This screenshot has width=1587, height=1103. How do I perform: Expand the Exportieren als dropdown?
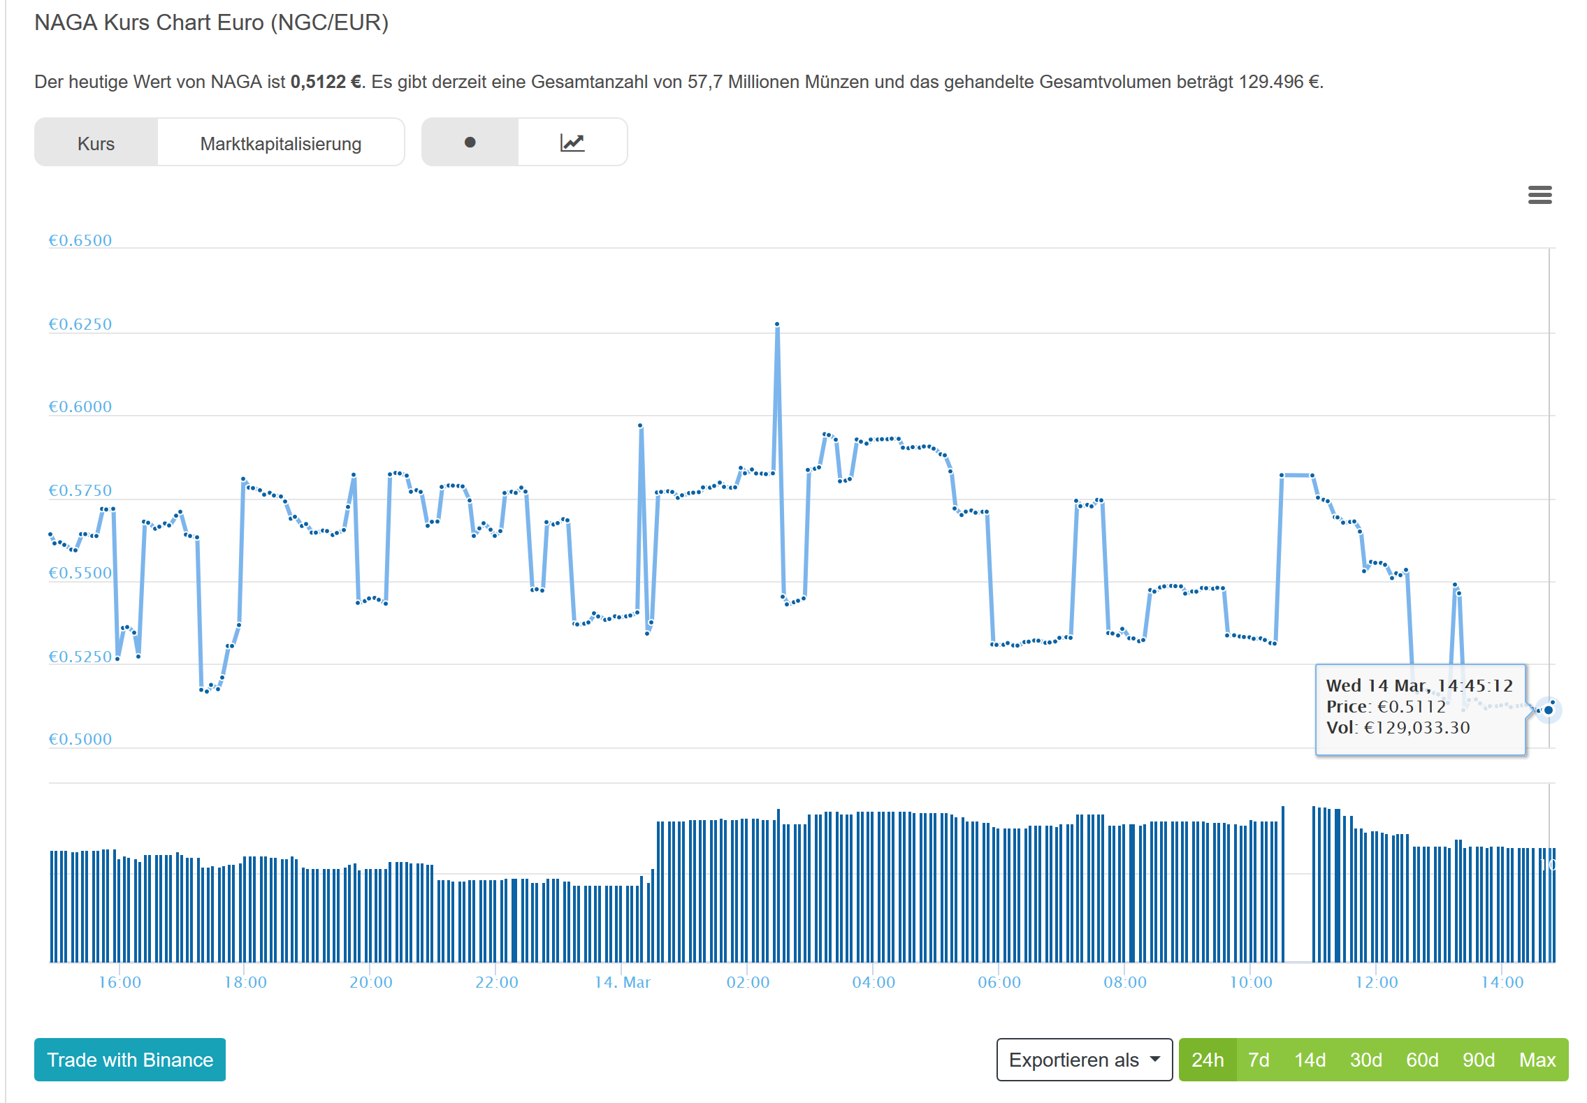(x=1083, y=1060)
